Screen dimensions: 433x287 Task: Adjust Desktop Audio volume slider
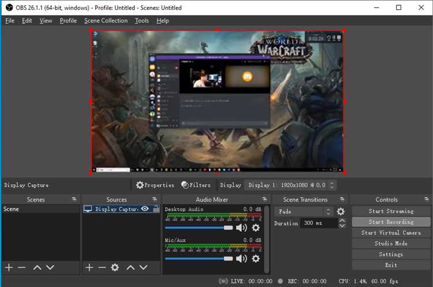coord(199,228)
